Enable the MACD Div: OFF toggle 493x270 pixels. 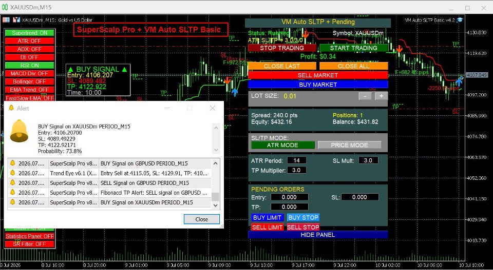click(x=30, y=74)
